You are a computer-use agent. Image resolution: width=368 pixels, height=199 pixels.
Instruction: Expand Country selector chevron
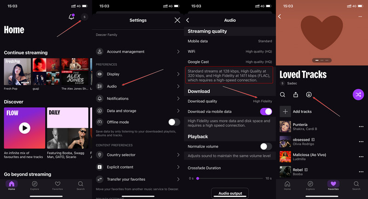(x=178, y=155)
